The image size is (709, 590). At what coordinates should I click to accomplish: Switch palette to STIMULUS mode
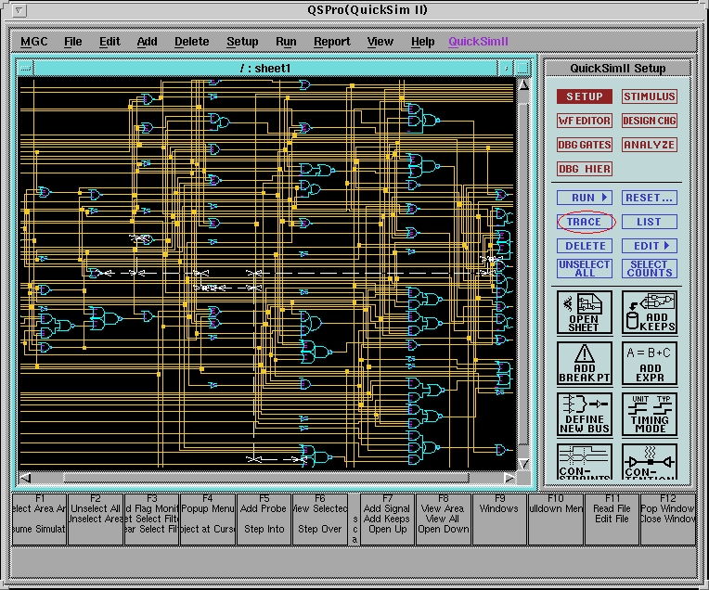[x=650, y=96]
